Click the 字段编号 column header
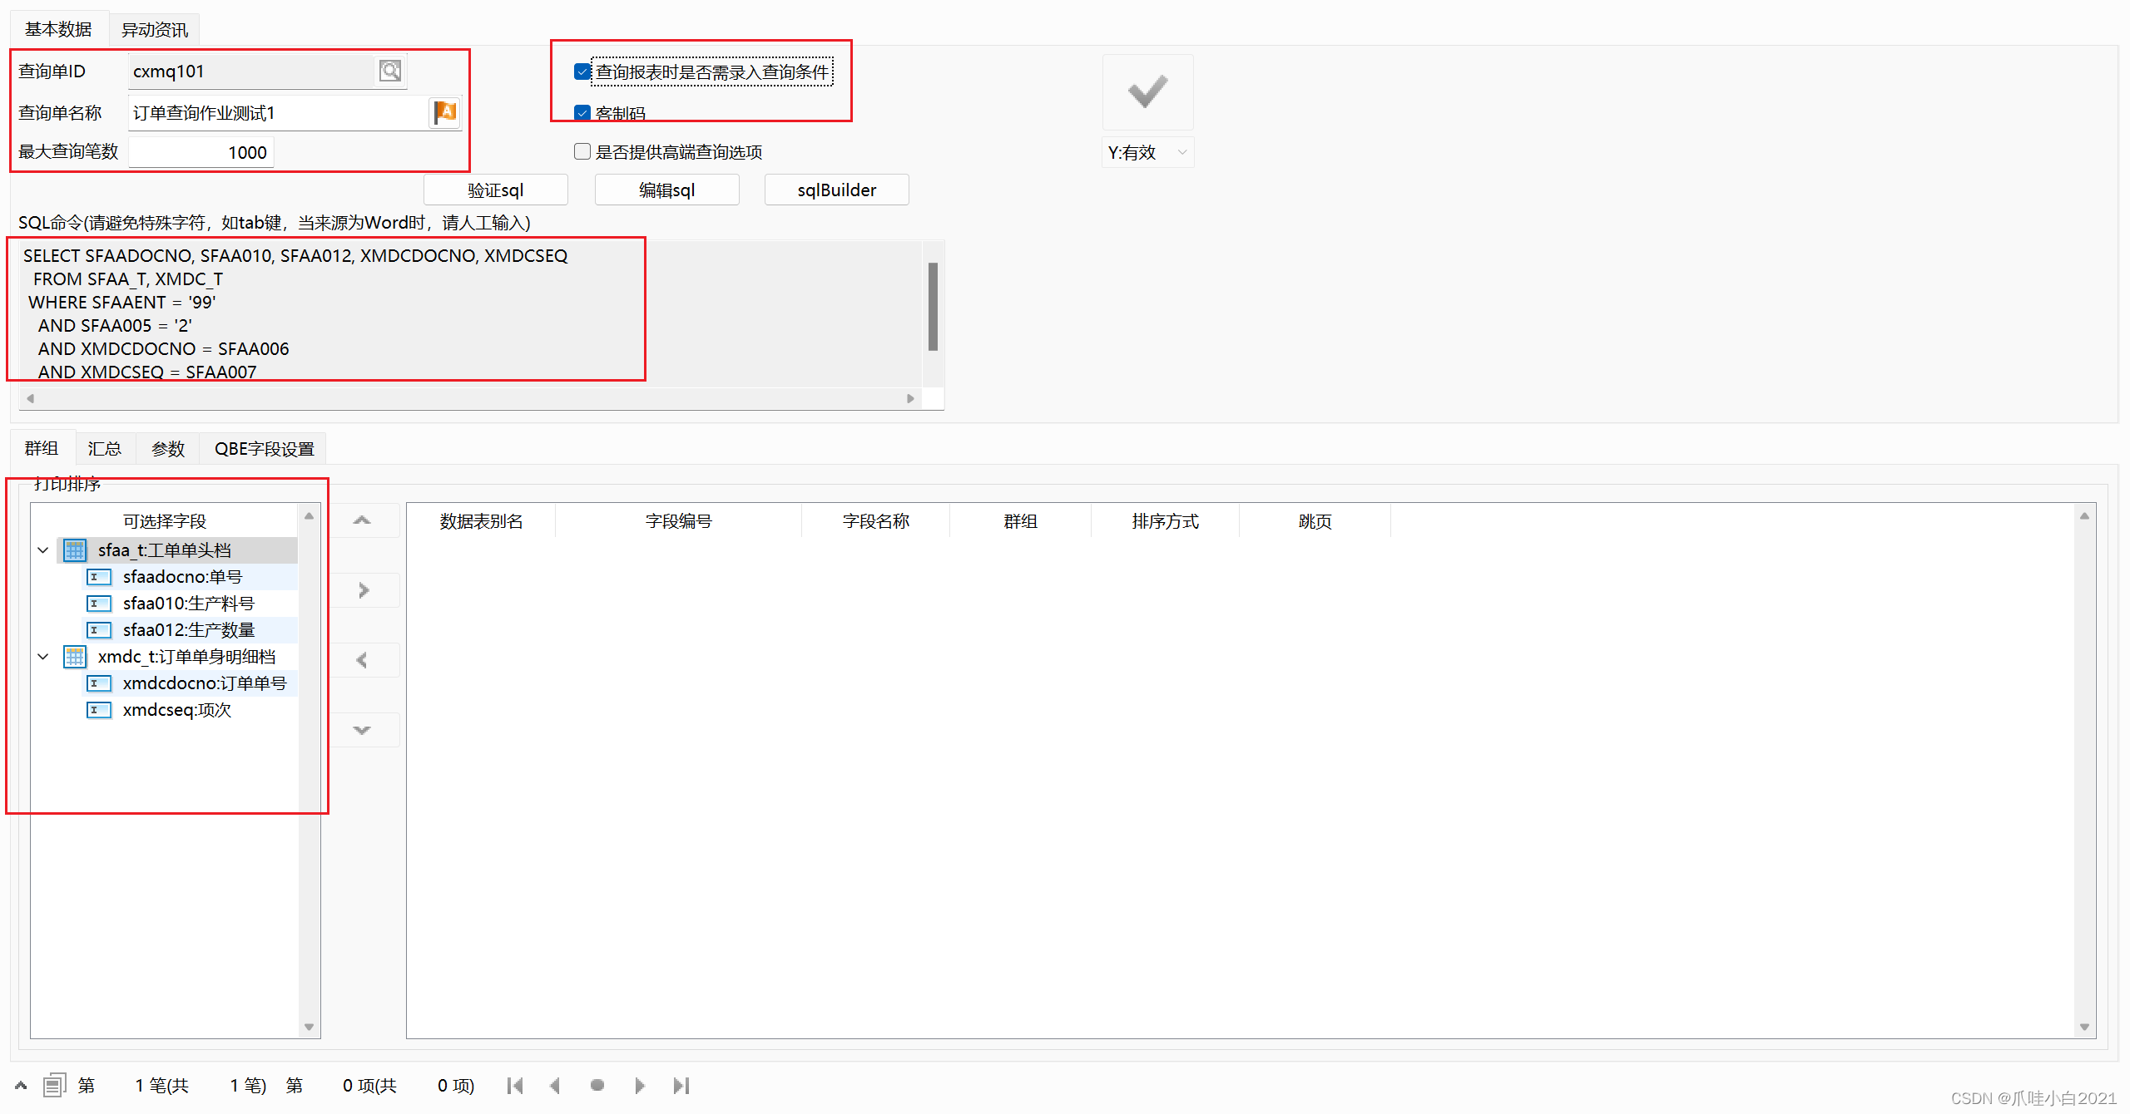The height and width of the screenshot is (1114, 2130). coord(679,521)
